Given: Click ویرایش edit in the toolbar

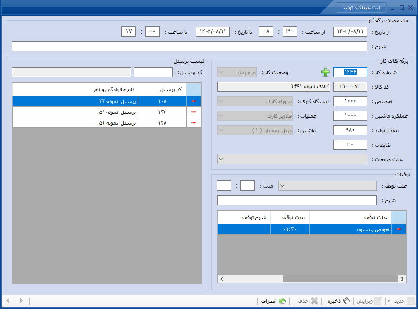Looking at the screenshot, I should [x=369, y=301].
